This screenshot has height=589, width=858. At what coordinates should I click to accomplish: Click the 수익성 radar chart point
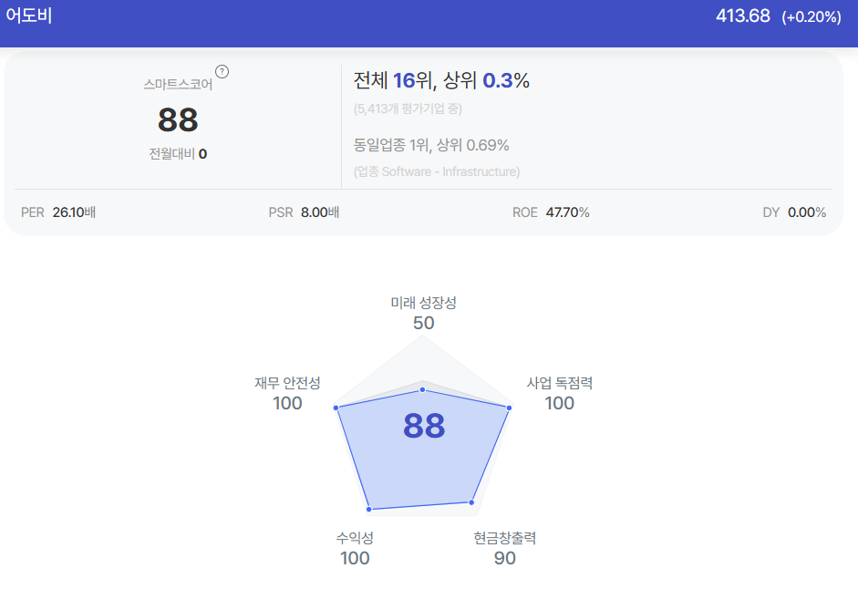[x=369, y=509]
